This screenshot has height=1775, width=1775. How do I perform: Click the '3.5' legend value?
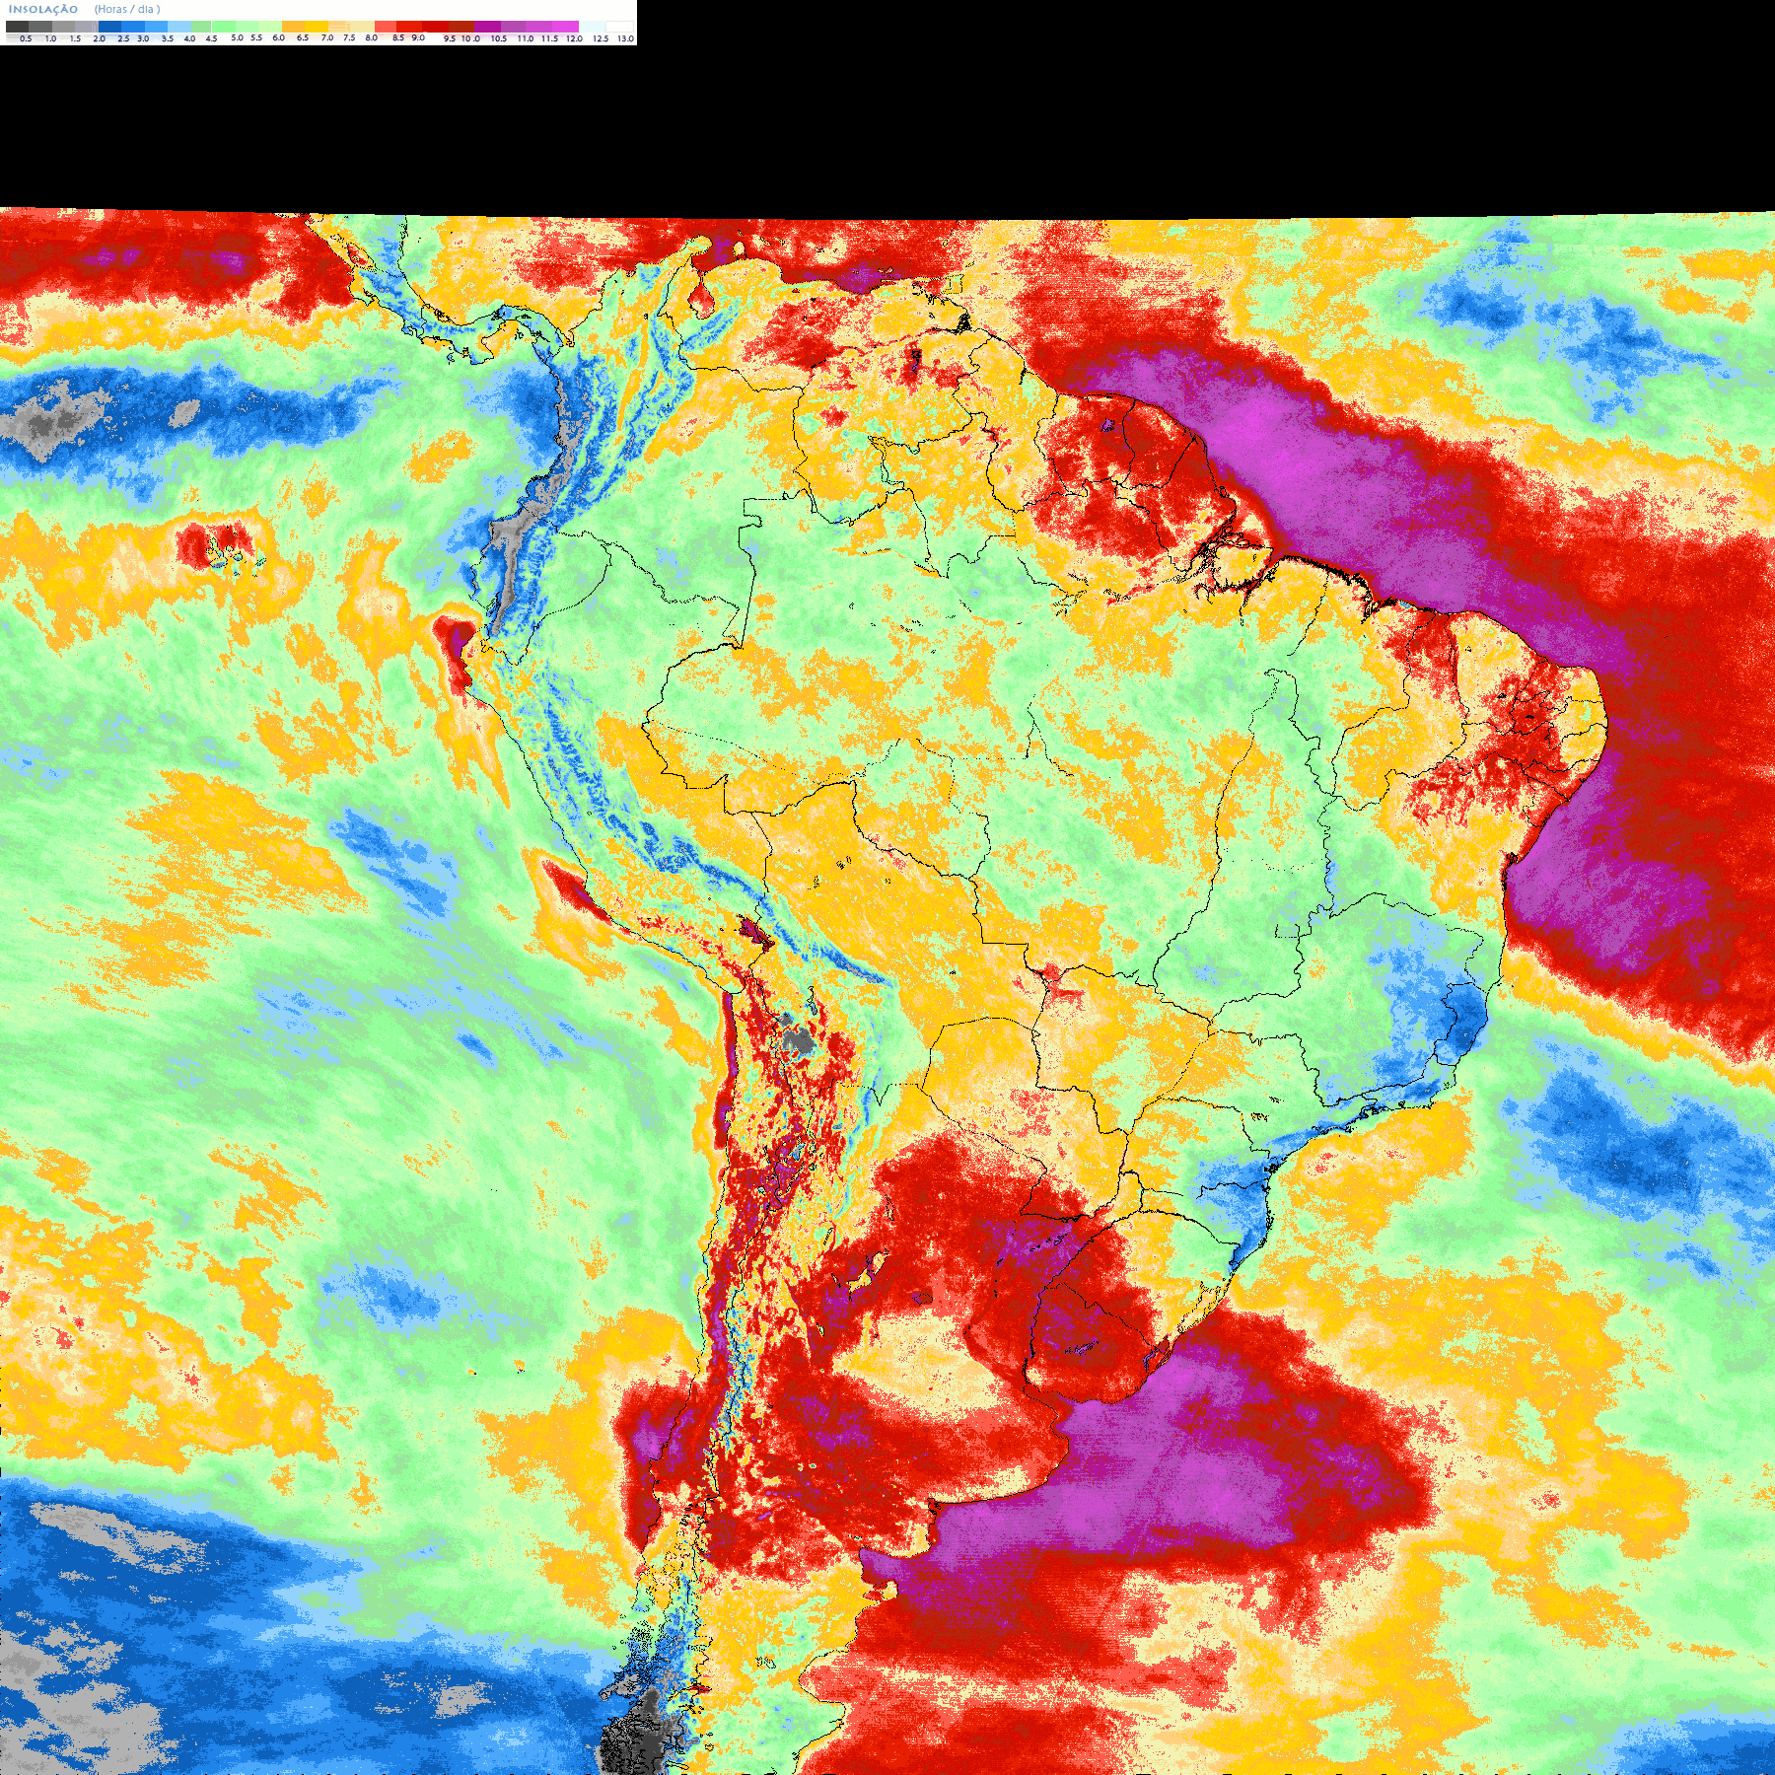pyautogui.click(x=168, y=38)
